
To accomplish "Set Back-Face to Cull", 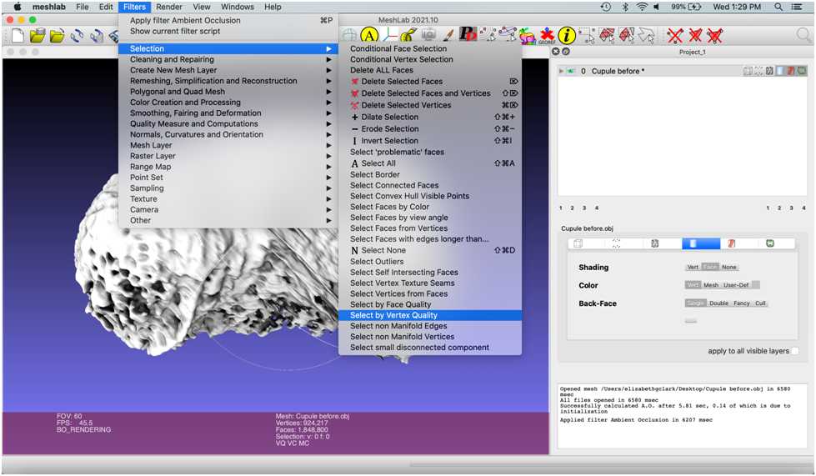I will tap(760, 303).
